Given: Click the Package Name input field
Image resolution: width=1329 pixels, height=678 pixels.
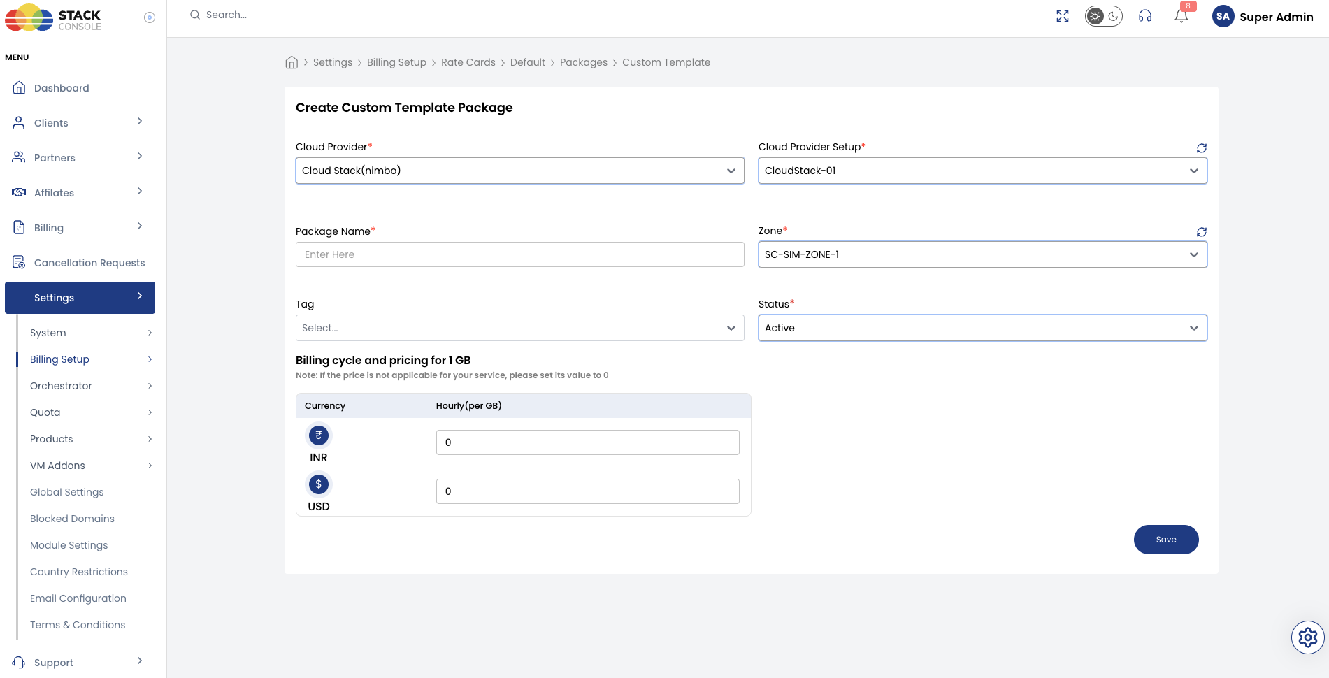Looking at the screenshot, I should (520, 254).
